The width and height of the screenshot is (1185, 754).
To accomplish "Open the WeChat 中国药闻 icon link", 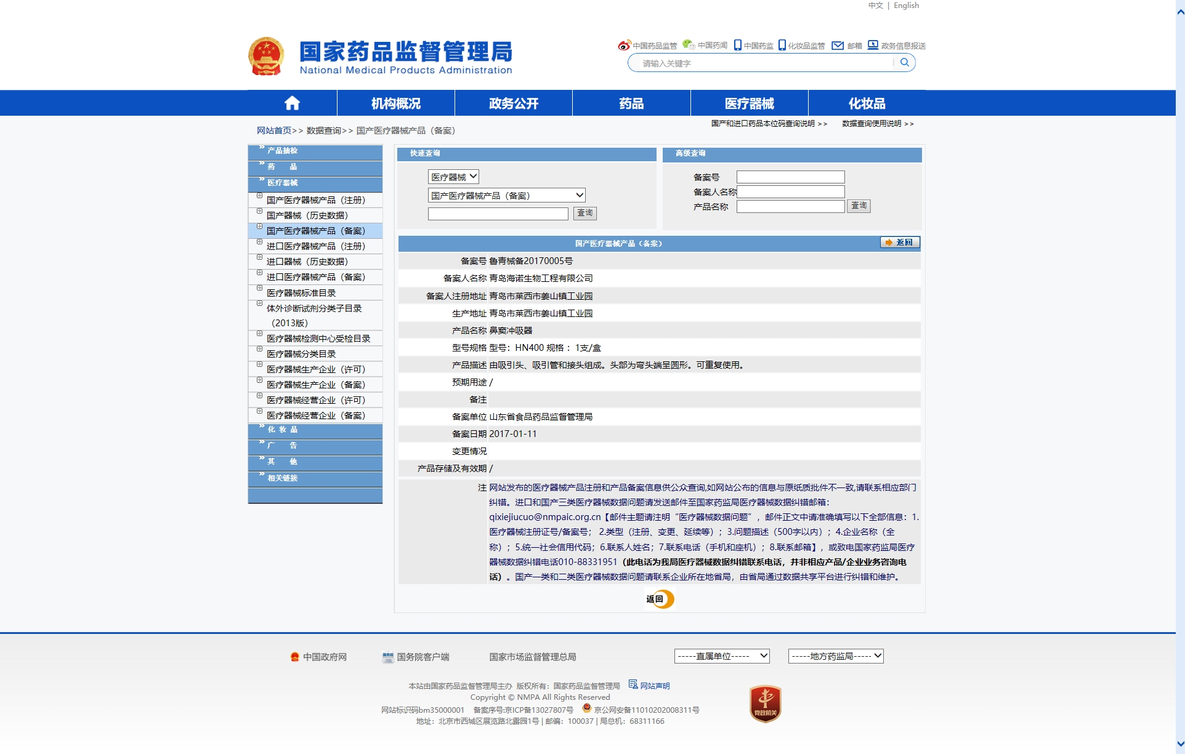I will point(689,45).
